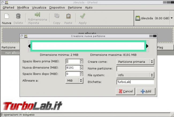Click the Spazio libero prima spinner arrows
This screenshot has height=117, width=174.
[82, 61]
